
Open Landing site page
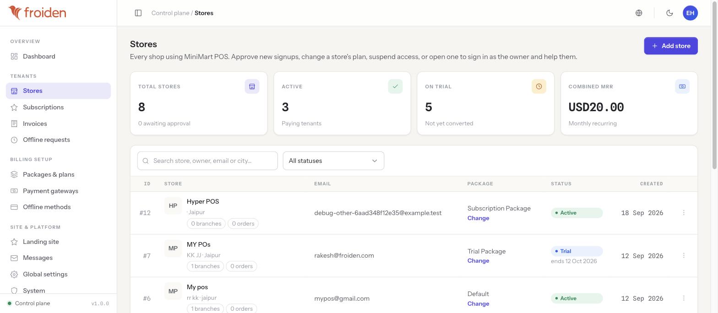coord(58,242)
